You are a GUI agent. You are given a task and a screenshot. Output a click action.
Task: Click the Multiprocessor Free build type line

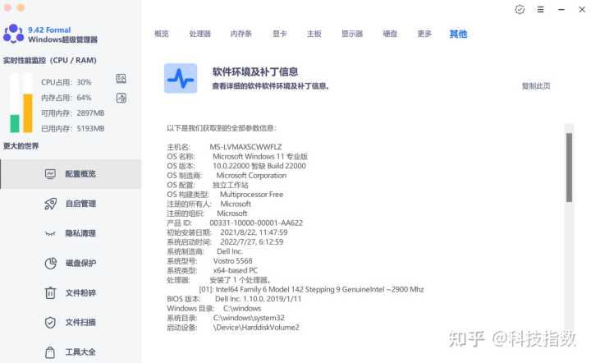(251, 195)
